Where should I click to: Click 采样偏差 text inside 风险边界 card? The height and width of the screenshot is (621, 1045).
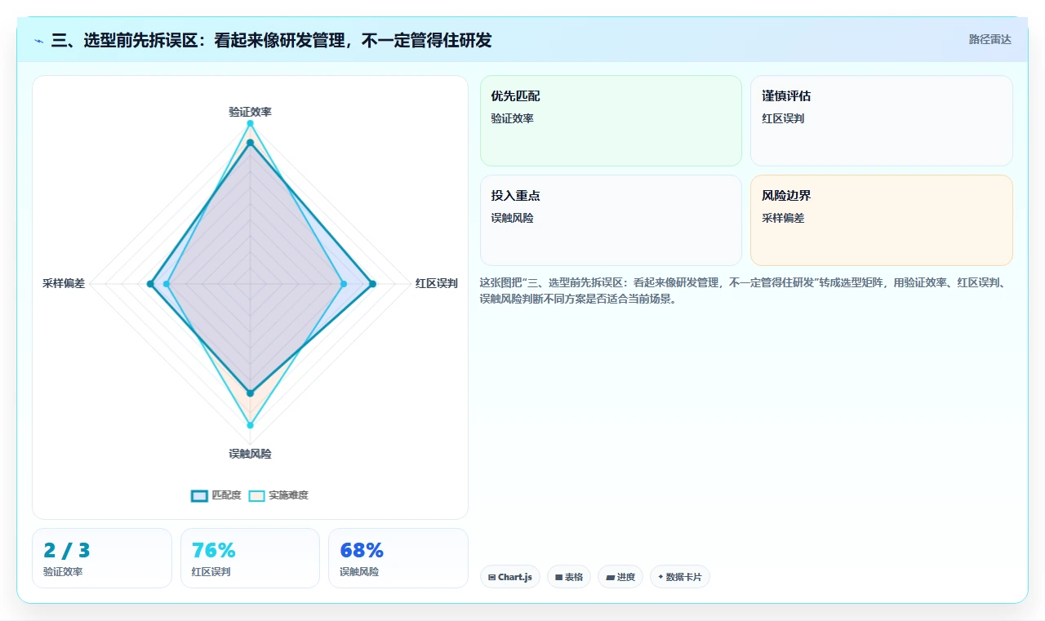click(x=783, y=218)
